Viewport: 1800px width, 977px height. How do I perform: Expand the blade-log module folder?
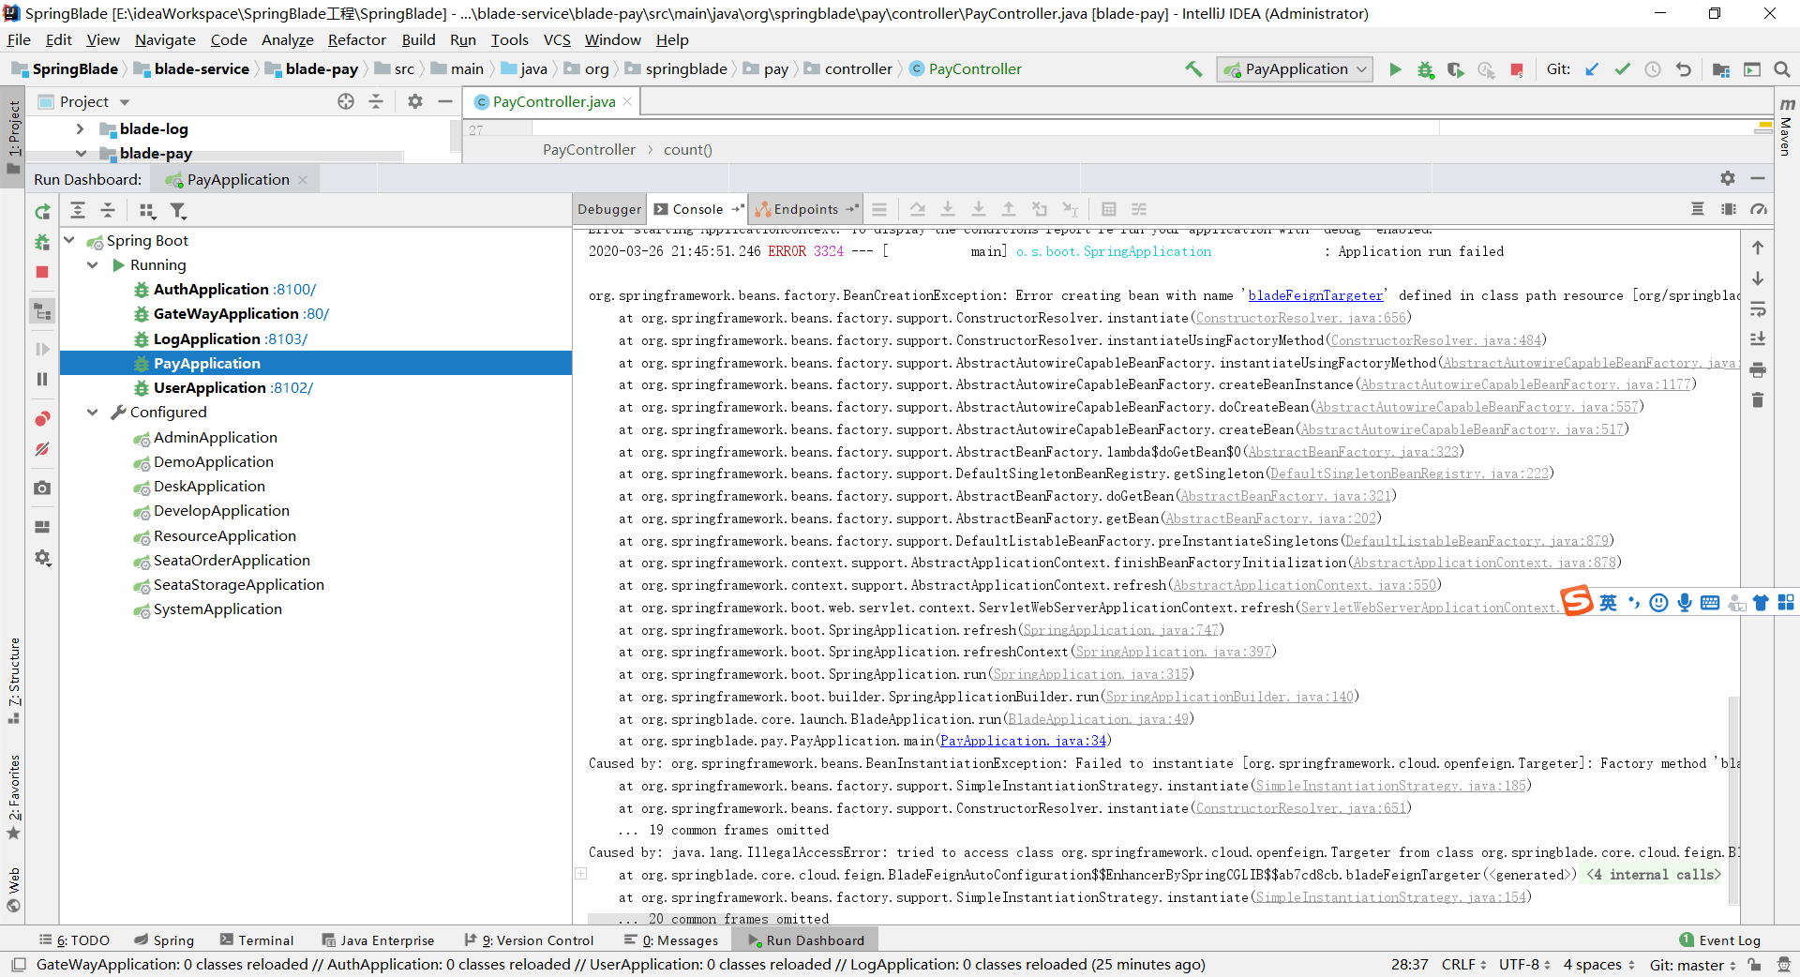tap(80, 128)
